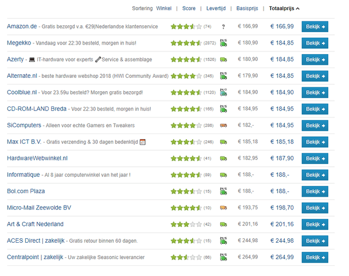
Task: Click the green truck icon for Informatique
Action: click(x=223, y=175)
